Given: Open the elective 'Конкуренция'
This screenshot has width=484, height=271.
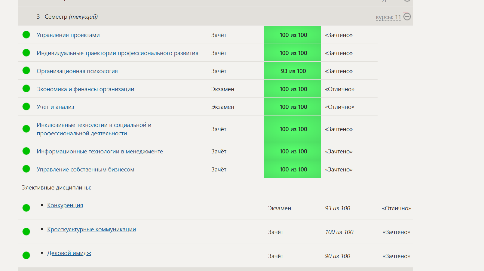Looking at the screenshot, I should click(65, 205).
